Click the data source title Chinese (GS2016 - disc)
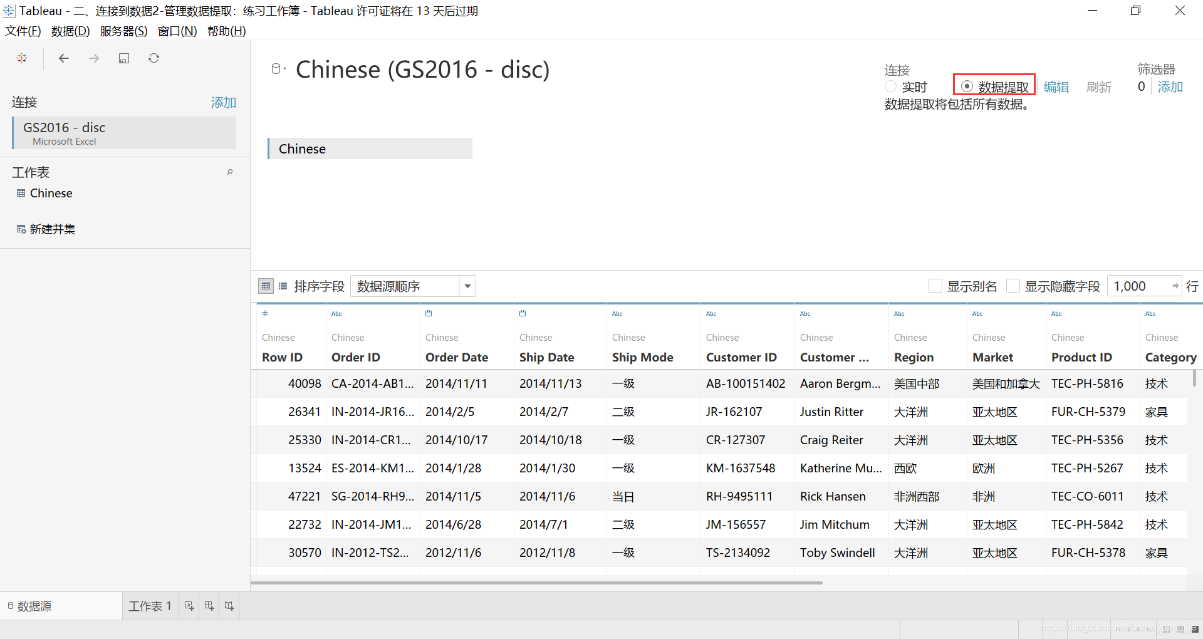Viewport: 1203px width, 639px height. pyautogui.click(x=422, y=69)
